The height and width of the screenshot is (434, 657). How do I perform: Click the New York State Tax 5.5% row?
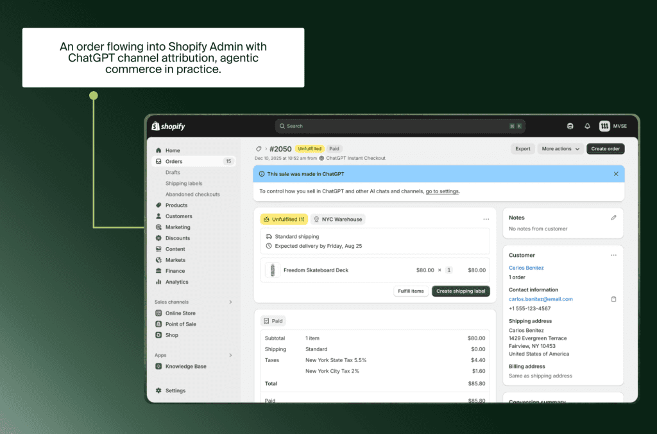[375, 360]
